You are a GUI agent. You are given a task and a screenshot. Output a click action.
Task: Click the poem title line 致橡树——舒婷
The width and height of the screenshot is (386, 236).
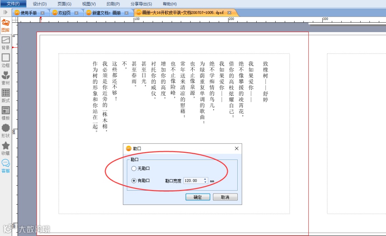click(x=265, y=82)
